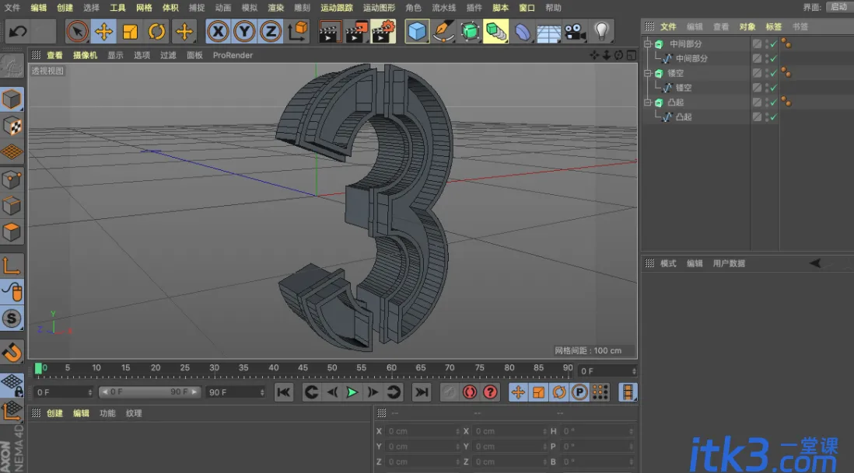854x473 pixels.
Task: Switch to Texture mode with the checkered cube
Action: 12,126
